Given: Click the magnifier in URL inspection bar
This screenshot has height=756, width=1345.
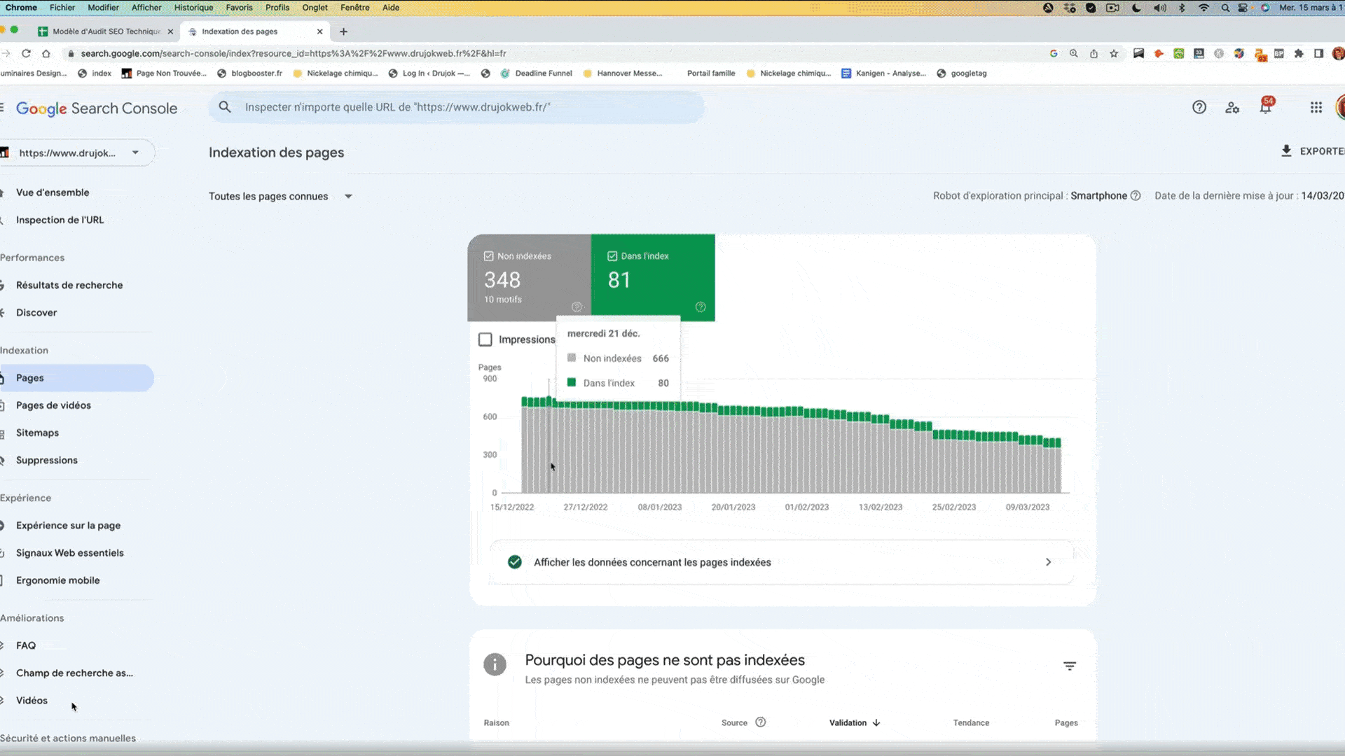Looking at the screenshot, I should (225, 107).
